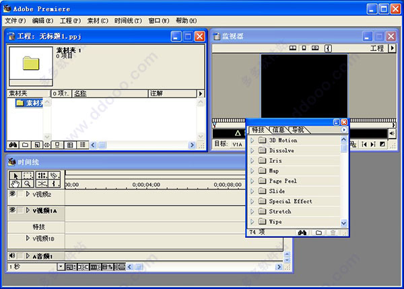This screenshot has width=404, height=289.
Task: Select the Special Effect folder row
Action: click(294, 202)
